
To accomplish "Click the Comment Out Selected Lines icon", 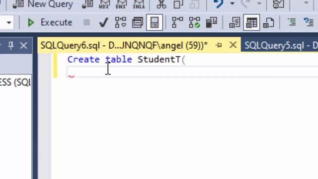I will click(x=292, y=22).
